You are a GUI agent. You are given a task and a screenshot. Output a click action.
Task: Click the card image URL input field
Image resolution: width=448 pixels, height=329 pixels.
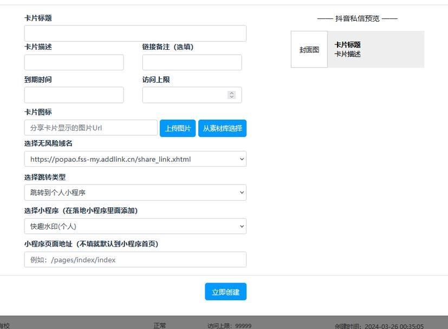click(89, 128)
